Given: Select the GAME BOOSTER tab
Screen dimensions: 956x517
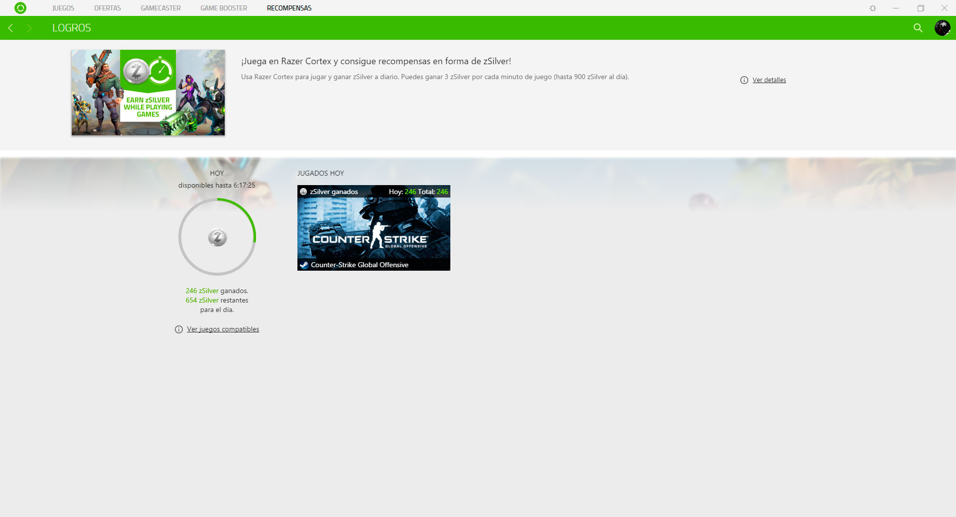Looking at the screenshot, I should 224,8.
